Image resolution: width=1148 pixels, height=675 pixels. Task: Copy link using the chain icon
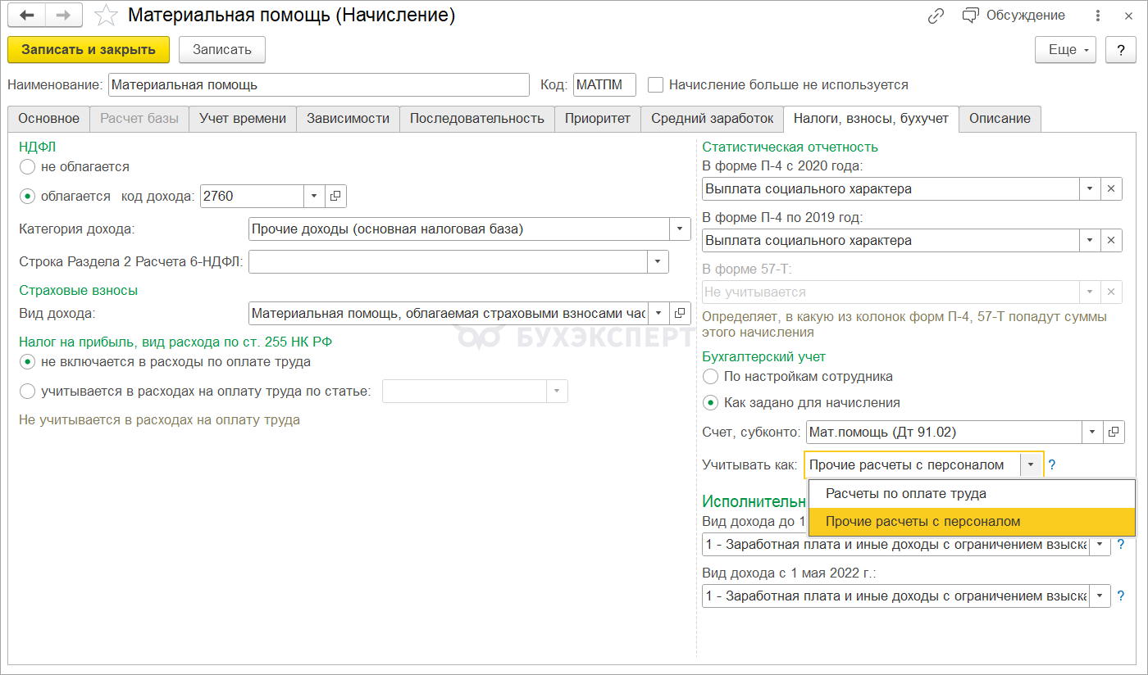[936, 16]
